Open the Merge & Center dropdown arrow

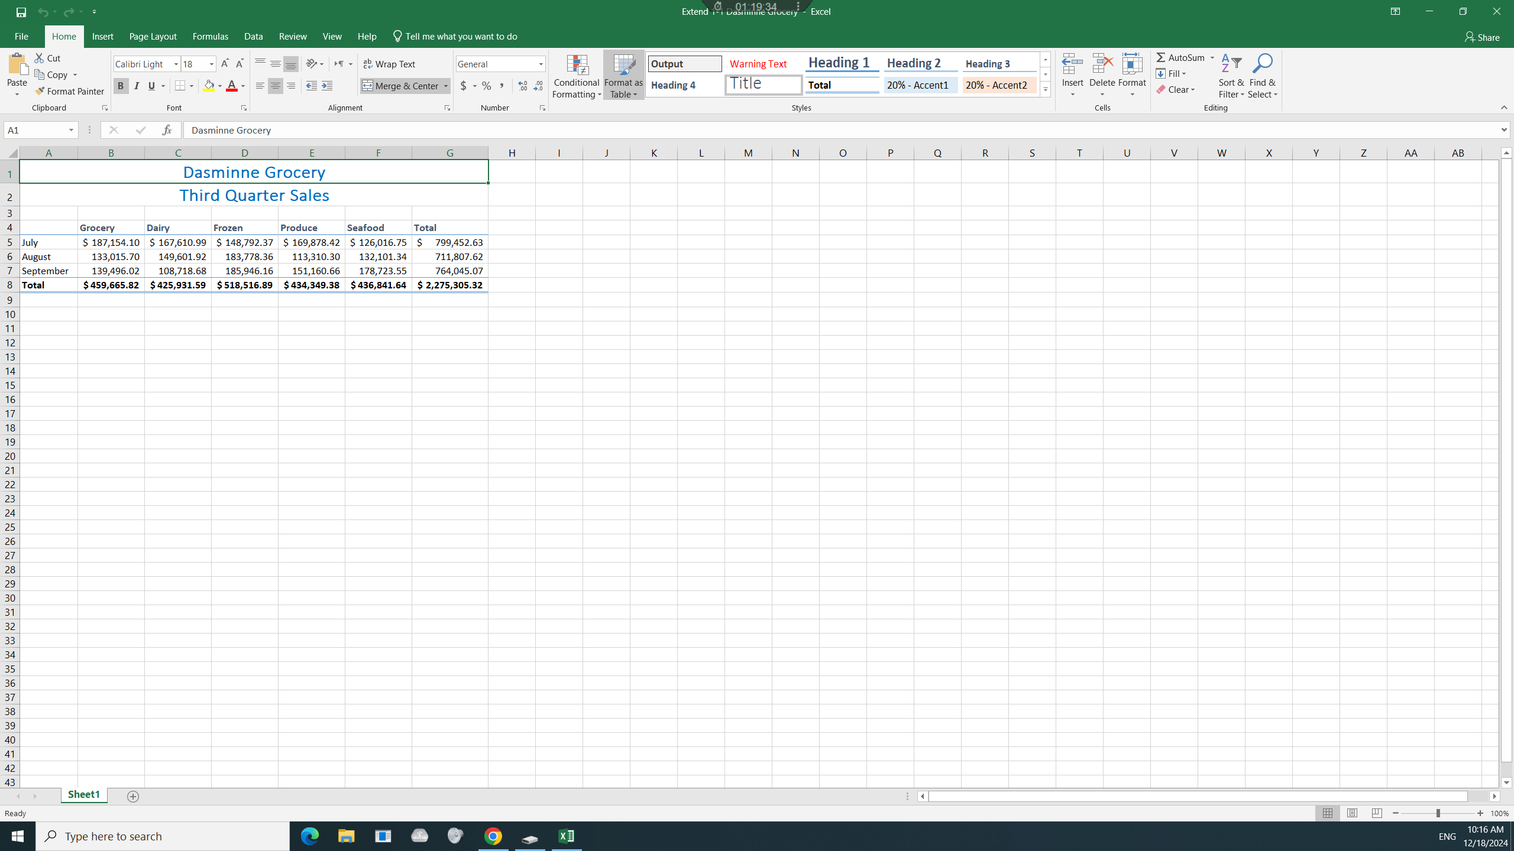[x=446, y=86]
